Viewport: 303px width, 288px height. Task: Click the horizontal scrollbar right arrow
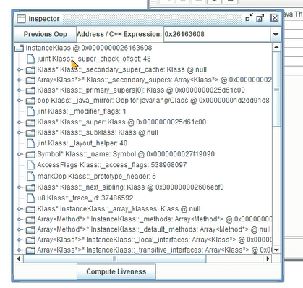268,259
